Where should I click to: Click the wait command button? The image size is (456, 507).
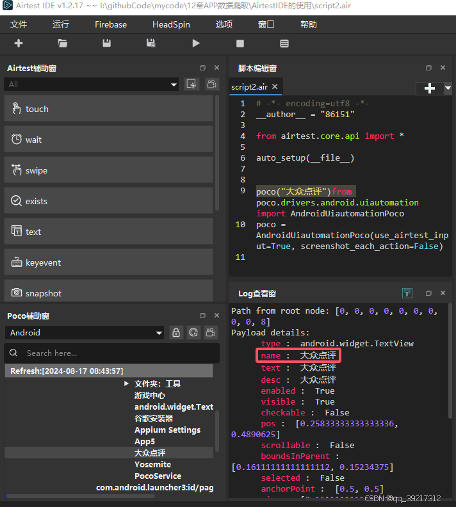tap(108, 140)
